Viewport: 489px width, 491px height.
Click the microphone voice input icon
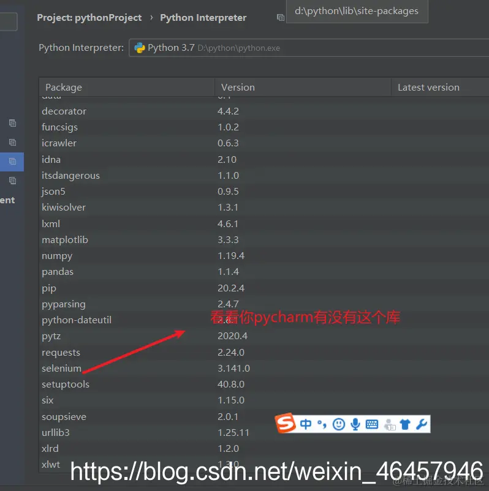click(355, 424)
